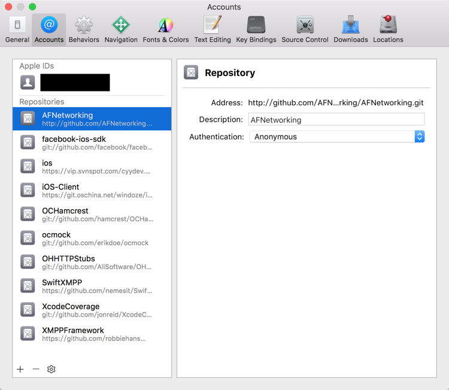Viewport: 449px width, 390px height.
Task: Click the Fonts & Colors tab label
Action: pyautogui.click(x=166, y=39)
